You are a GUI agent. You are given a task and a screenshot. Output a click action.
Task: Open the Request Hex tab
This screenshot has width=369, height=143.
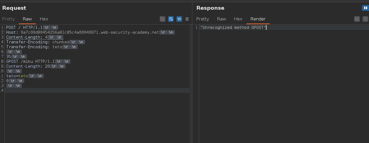coord(44,19)
